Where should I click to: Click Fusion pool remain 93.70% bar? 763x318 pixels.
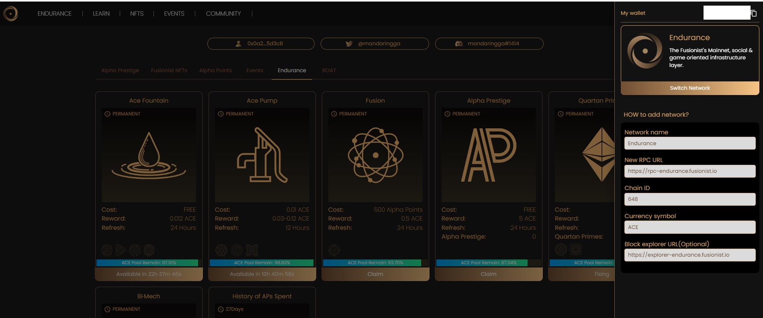click(x=375, y=263)
